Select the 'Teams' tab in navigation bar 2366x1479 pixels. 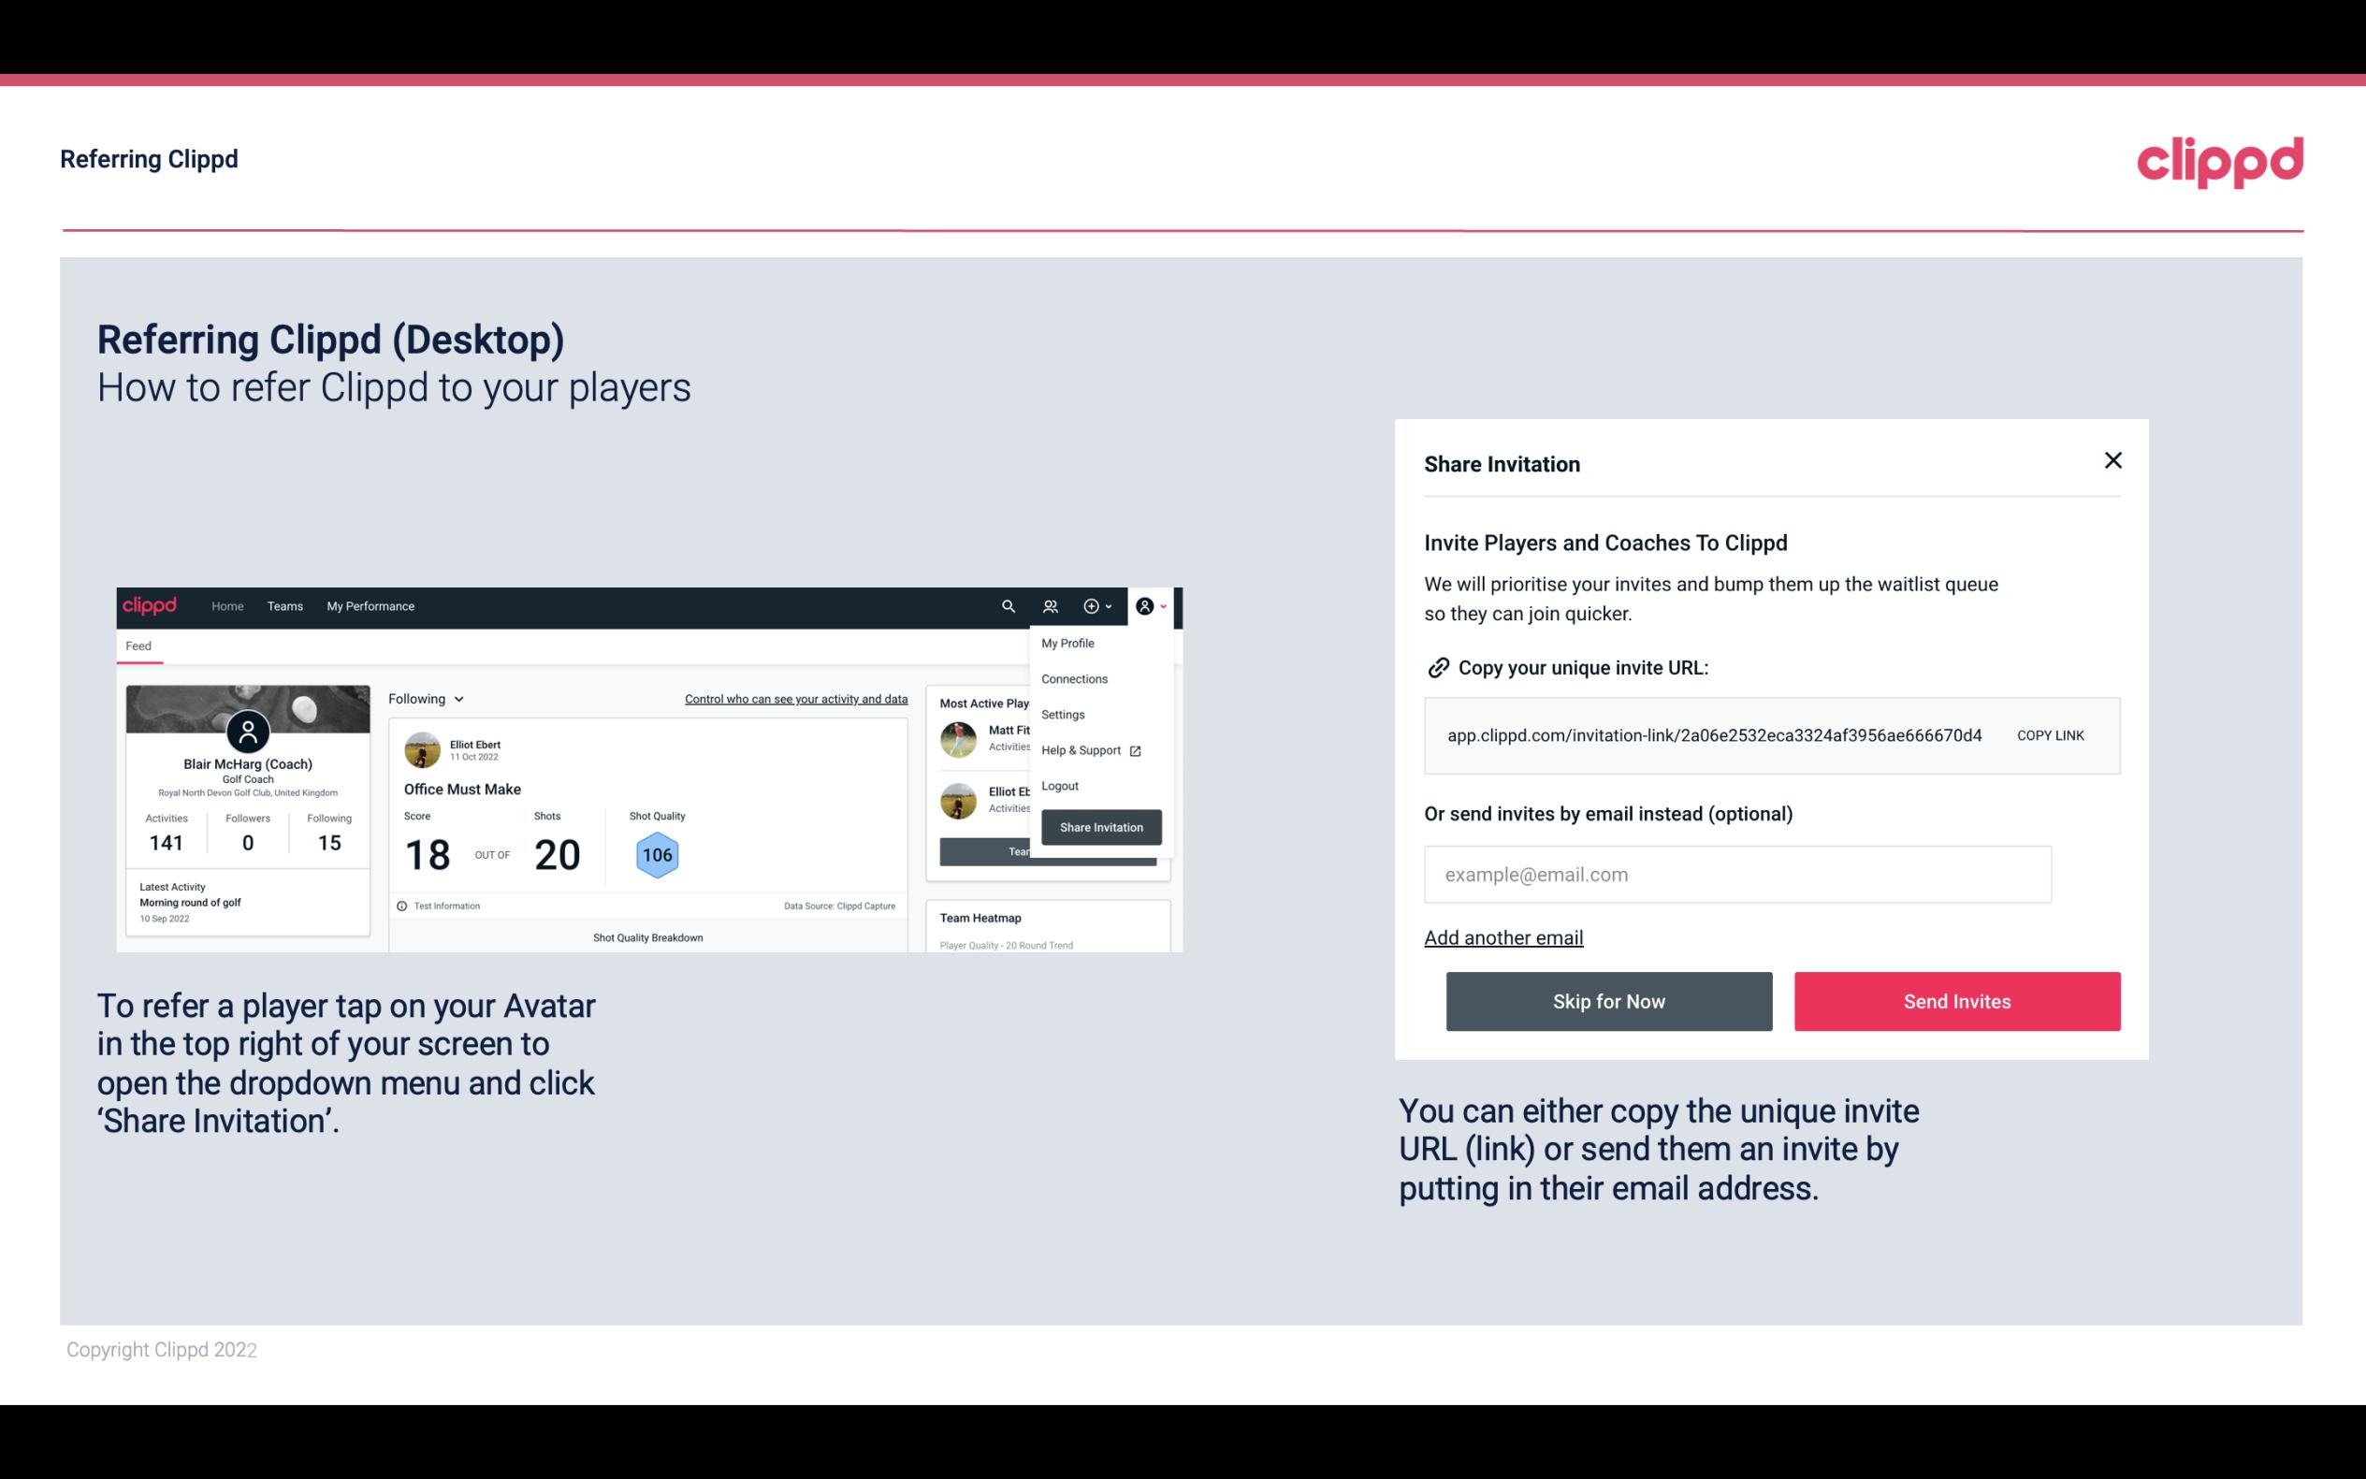pos(284,606)
